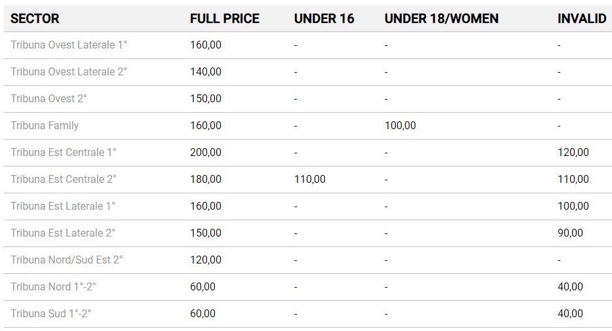This screenshot has height=331, width=612.
Task: Click the 110,00 Under 16 price
Action: click(310, 180)
